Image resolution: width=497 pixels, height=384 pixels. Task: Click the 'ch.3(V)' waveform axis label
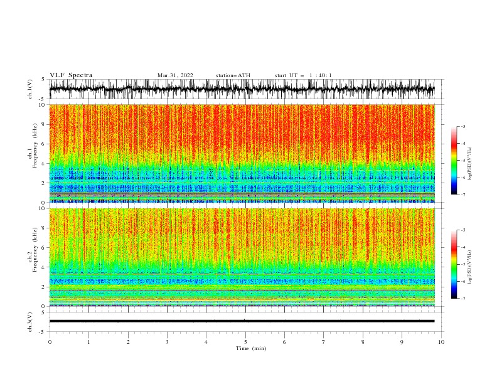click(30, 322)
